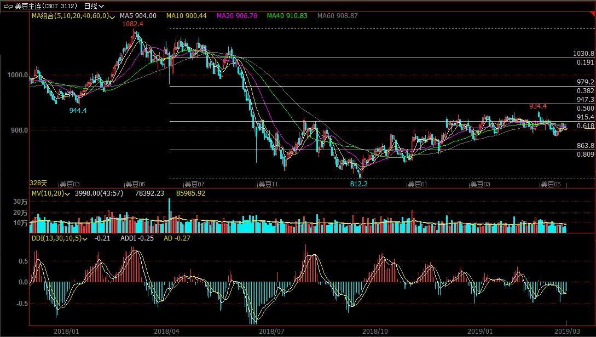
Task: Click the chain link icon beside 美豆主连
Action: click(x=7, y=6)
